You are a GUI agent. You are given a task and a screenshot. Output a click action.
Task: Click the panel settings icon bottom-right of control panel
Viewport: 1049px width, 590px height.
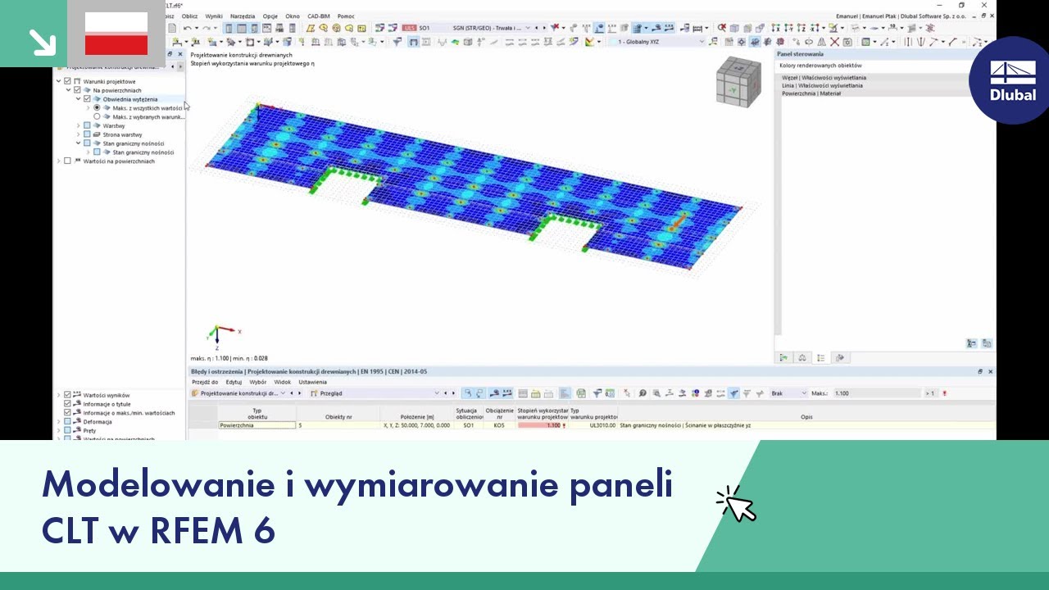click(x=987, y=343)
